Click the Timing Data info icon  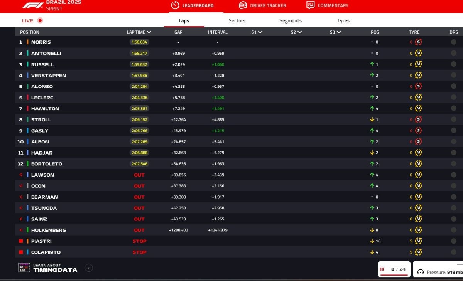pos(24,268)
